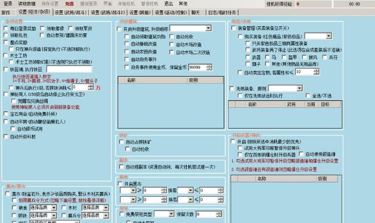Adjust the 保留金币 spinner arrows
The width and height of the screenshot is (375, 223).
209,67
